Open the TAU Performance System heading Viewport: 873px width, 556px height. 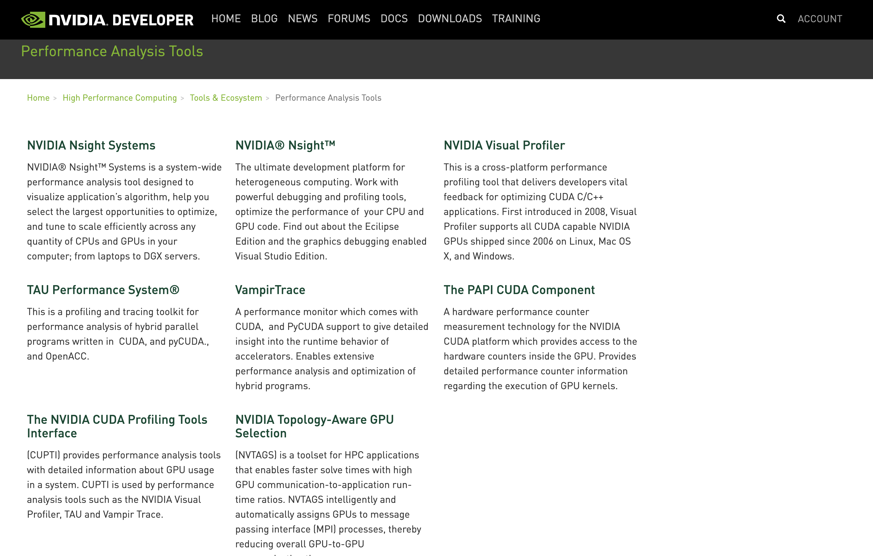(x=103, y=290)
